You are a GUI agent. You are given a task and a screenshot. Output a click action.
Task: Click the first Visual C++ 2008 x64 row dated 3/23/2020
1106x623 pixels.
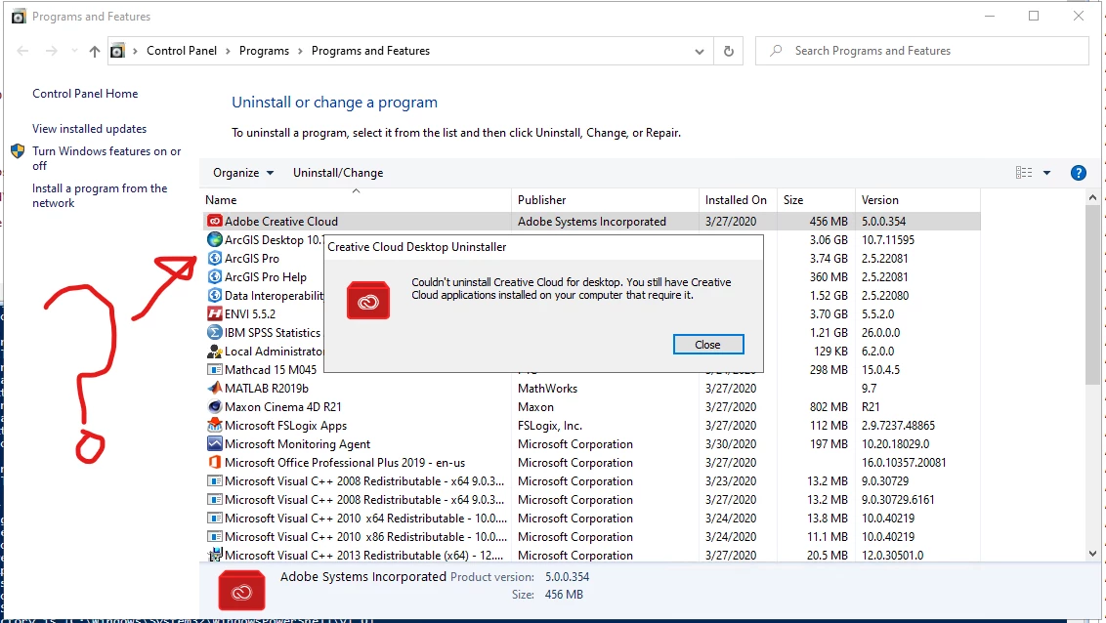(x=591, y=481)
